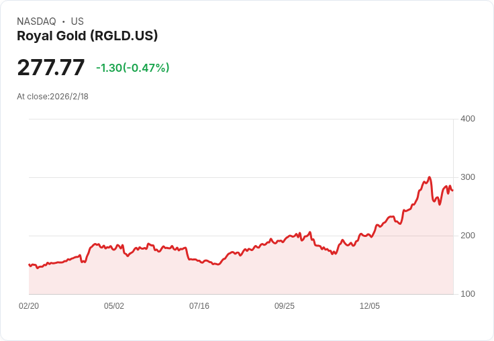Click the 12/05 x-axis date label
Screen dimensions: 494x341
click(x=370, y=306)
